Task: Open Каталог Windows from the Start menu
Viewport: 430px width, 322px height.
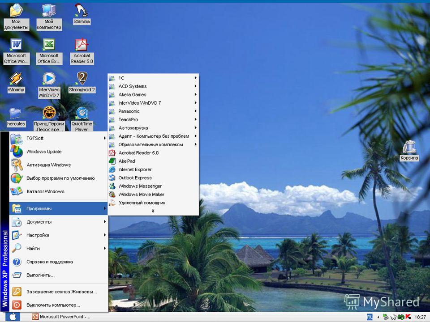Action: click(58, 191)
